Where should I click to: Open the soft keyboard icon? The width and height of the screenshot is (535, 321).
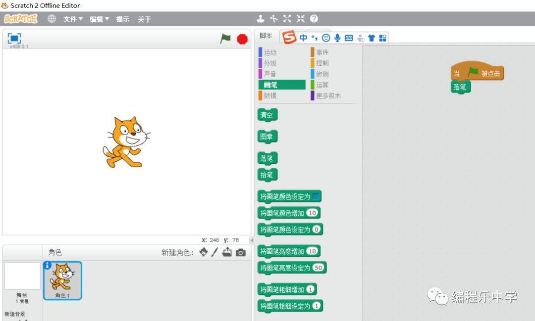pyautogui.click(x=349, y=38)
